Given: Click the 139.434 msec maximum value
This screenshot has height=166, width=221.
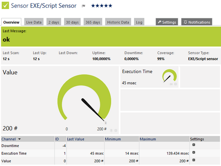Looking at the screenshot, I should [178, 153].
